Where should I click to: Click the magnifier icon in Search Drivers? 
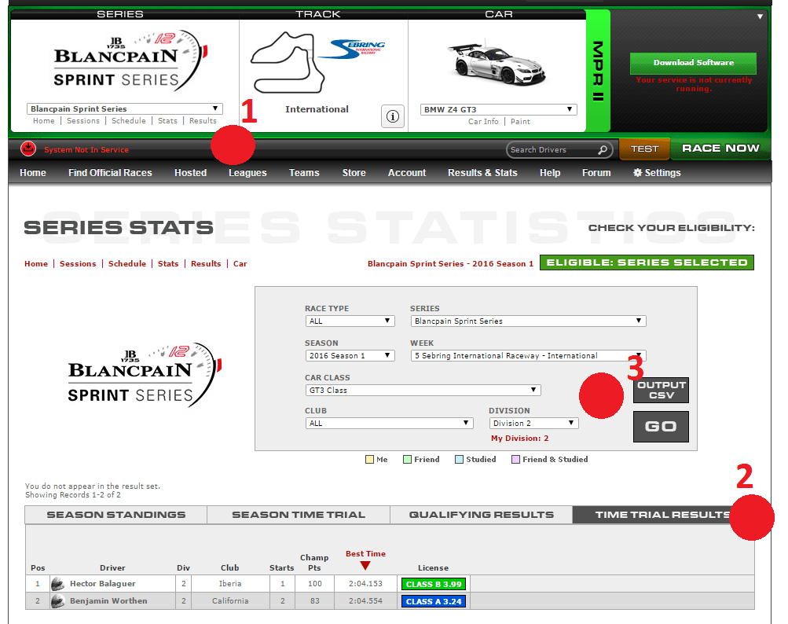point(603,150)
